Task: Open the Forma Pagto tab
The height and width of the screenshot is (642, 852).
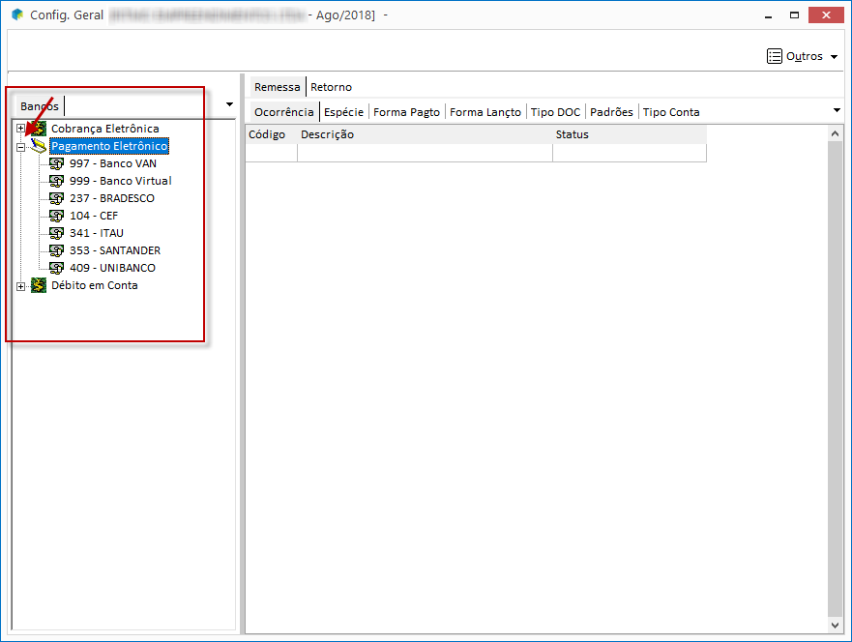Action: pos(406,112)
